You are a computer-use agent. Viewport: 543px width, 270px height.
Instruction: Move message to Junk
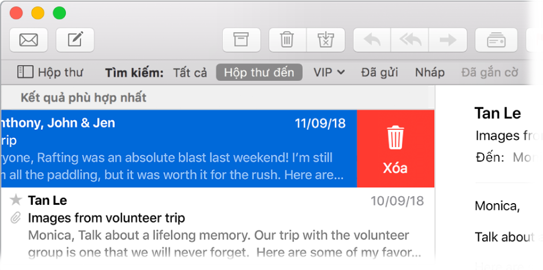click(x=326, y=40)
